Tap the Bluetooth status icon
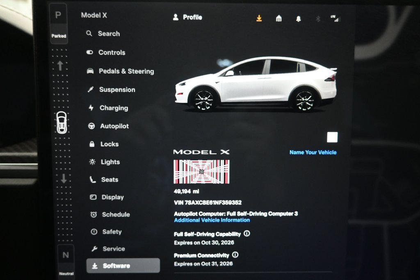 pos(318,19)
